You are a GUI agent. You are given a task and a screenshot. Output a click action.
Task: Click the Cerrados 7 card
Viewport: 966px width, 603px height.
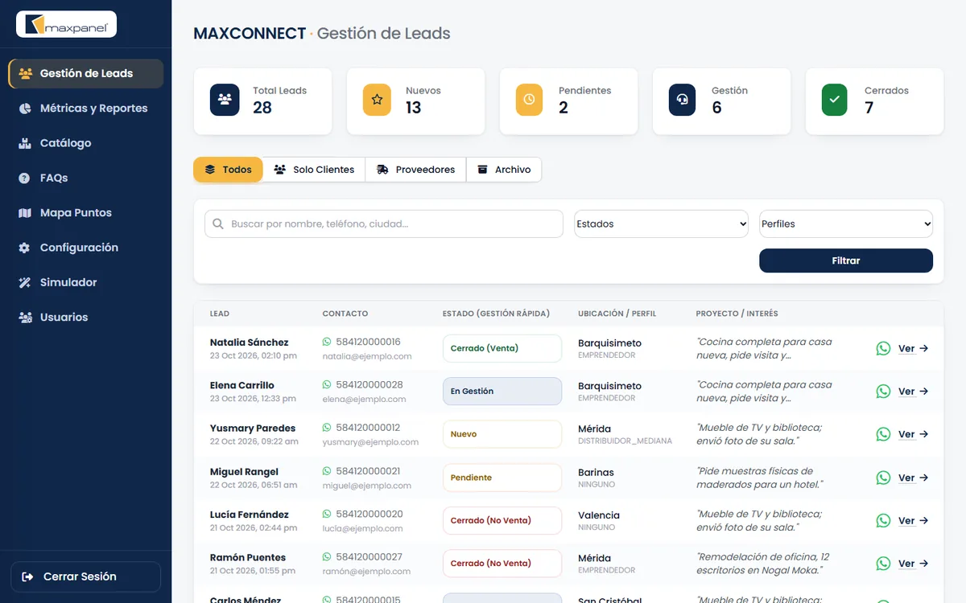[874, 100]
